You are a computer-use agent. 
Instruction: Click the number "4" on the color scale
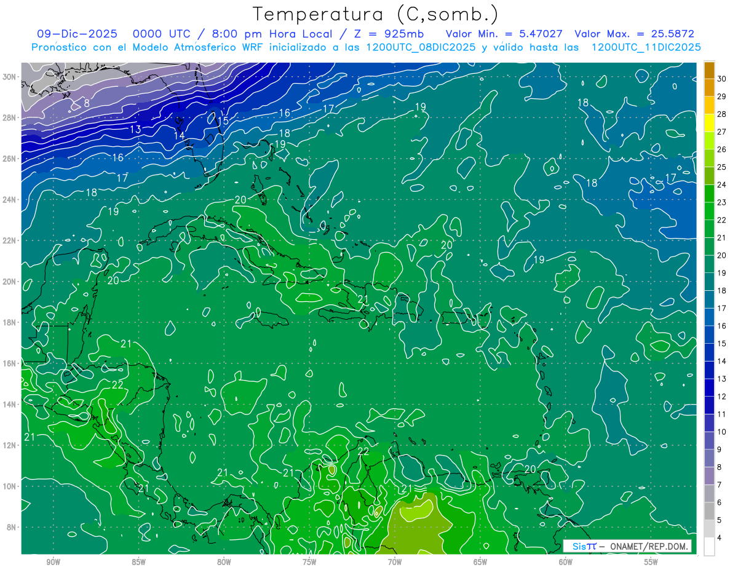click(x=720, y=539)
